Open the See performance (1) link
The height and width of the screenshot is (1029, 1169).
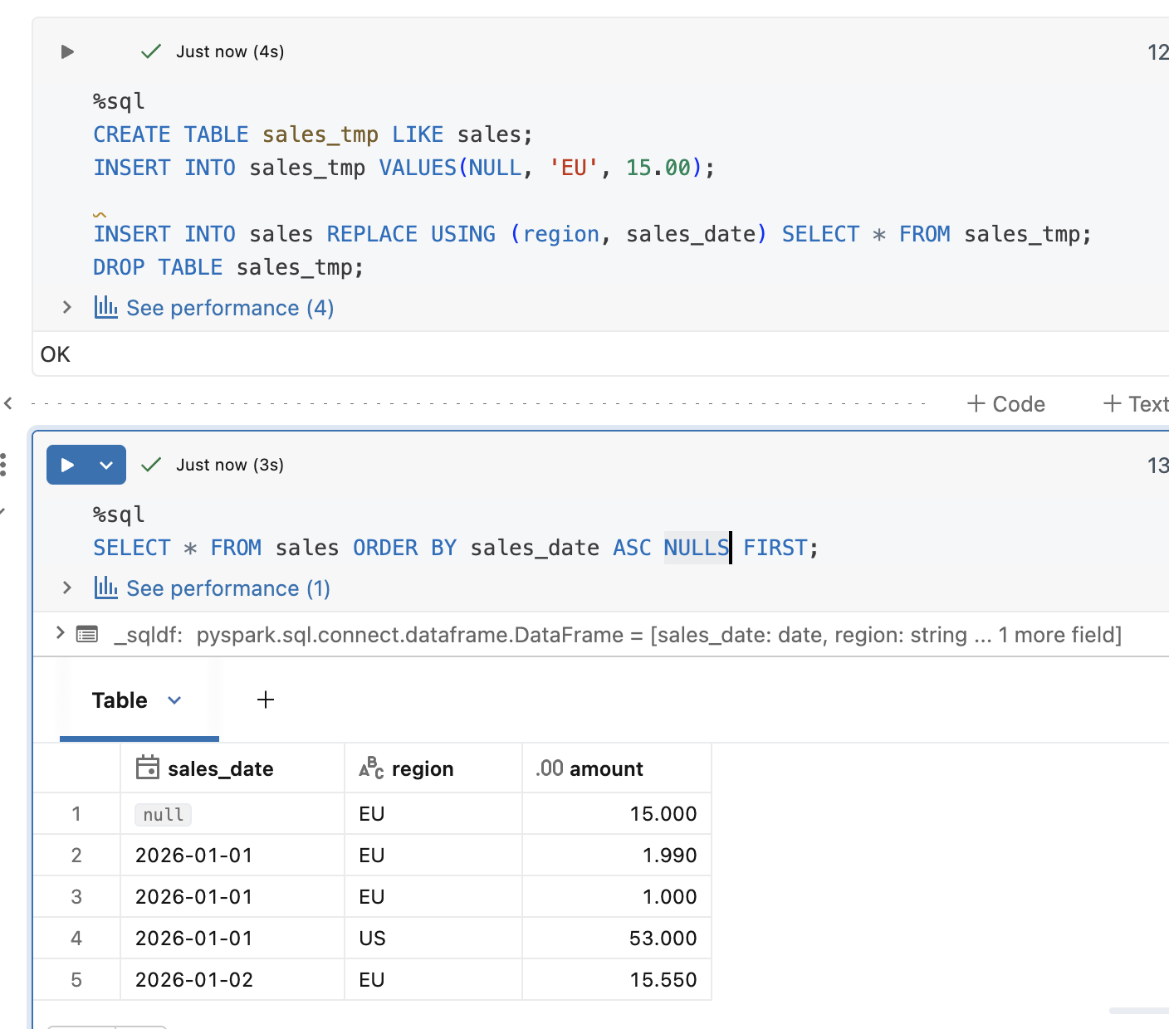[227, 588]
